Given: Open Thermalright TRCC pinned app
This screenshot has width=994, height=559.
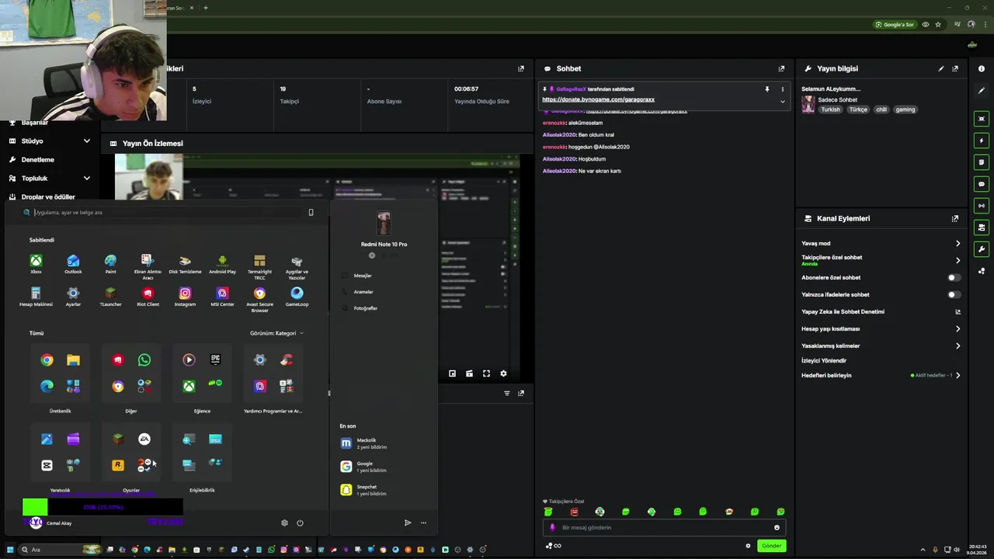Looking at the screenshot, I should [259, 266].
